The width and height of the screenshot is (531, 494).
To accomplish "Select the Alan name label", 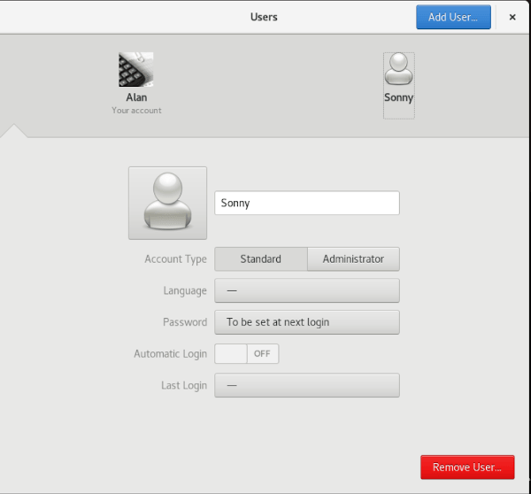I will pos(136,97).
